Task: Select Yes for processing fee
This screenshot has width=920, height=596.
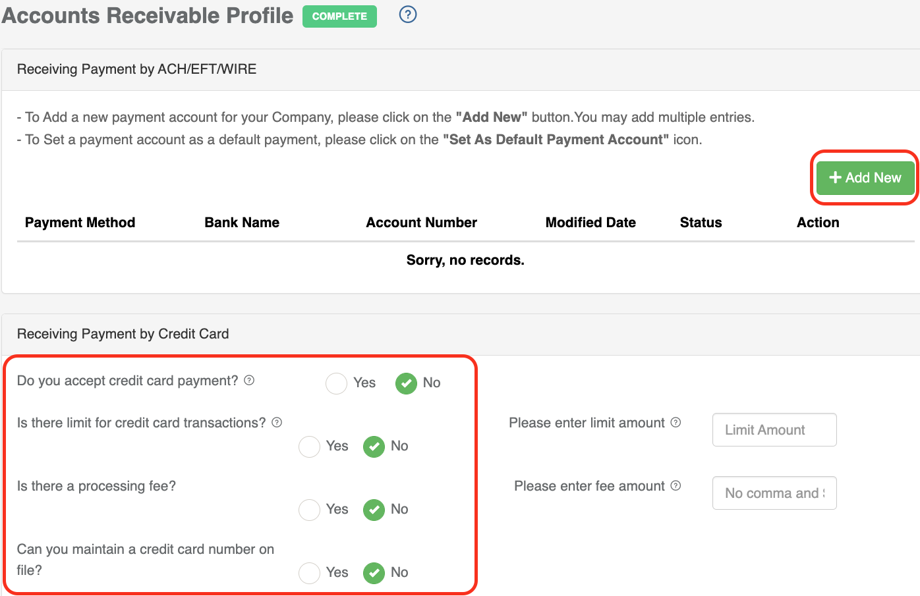Action: coord(309,510)
